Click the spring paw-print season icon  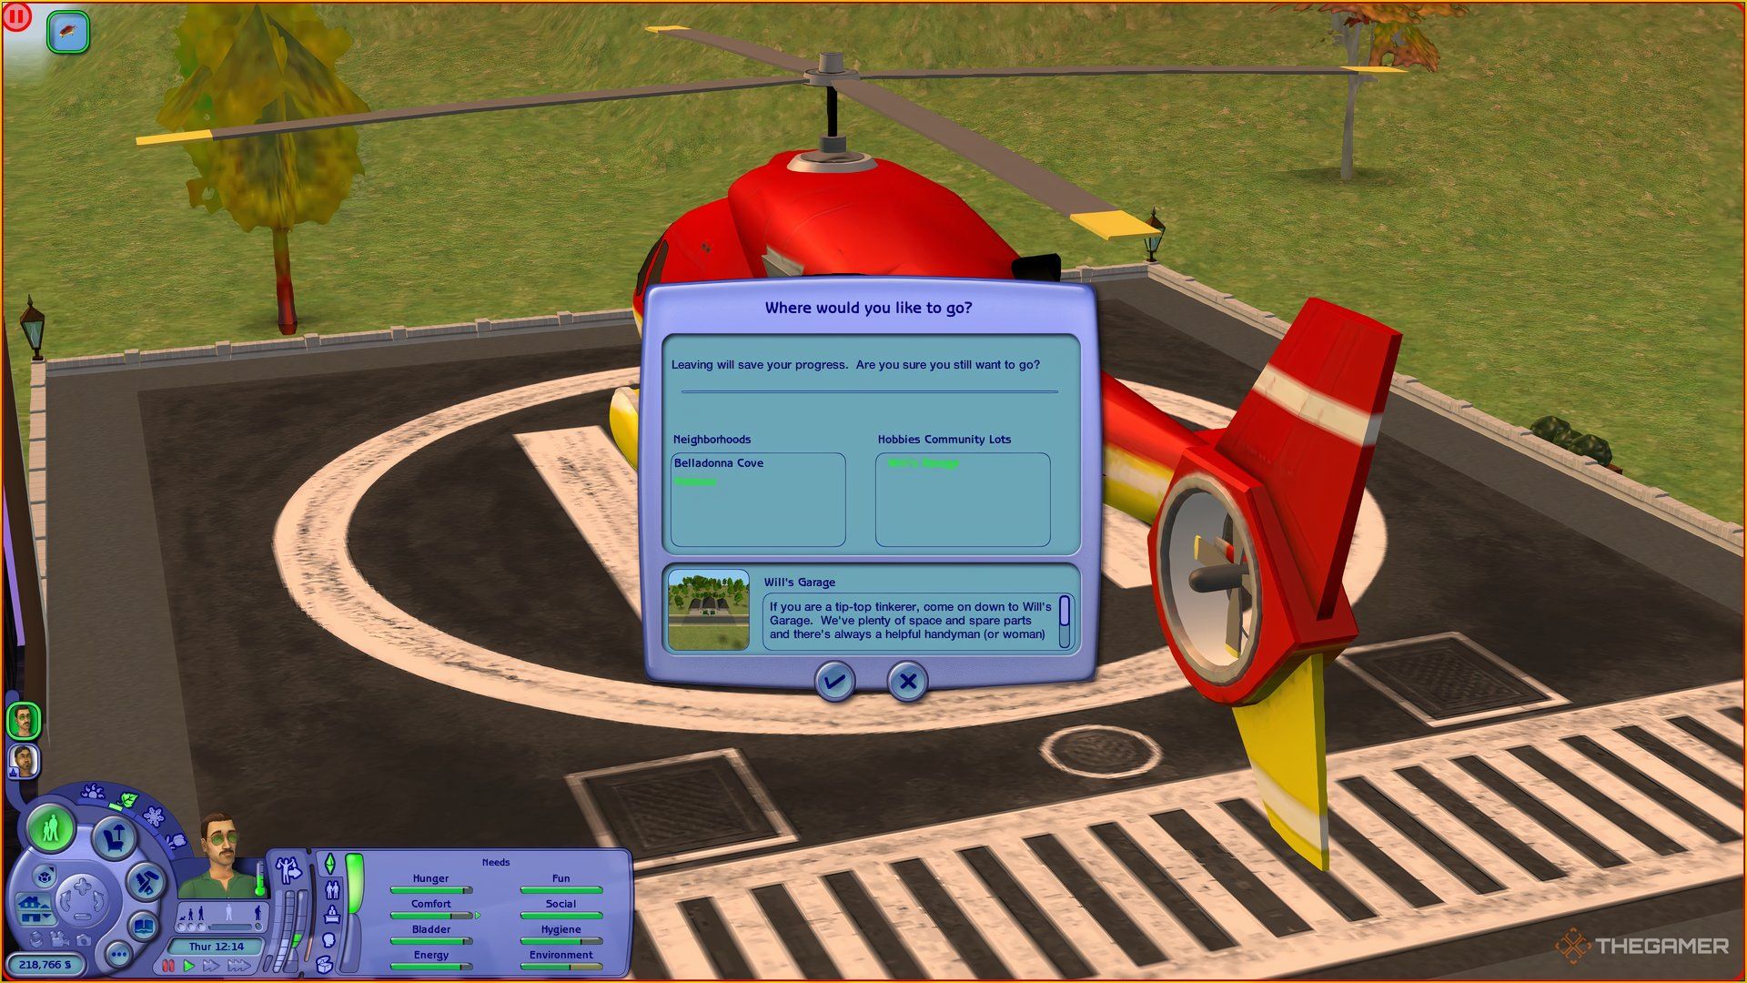click(93, 791)
